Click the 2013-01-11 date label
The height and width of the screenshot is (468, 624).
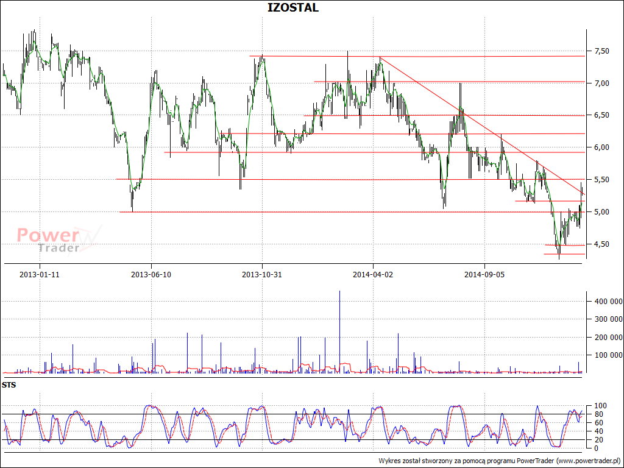point(40,275)
